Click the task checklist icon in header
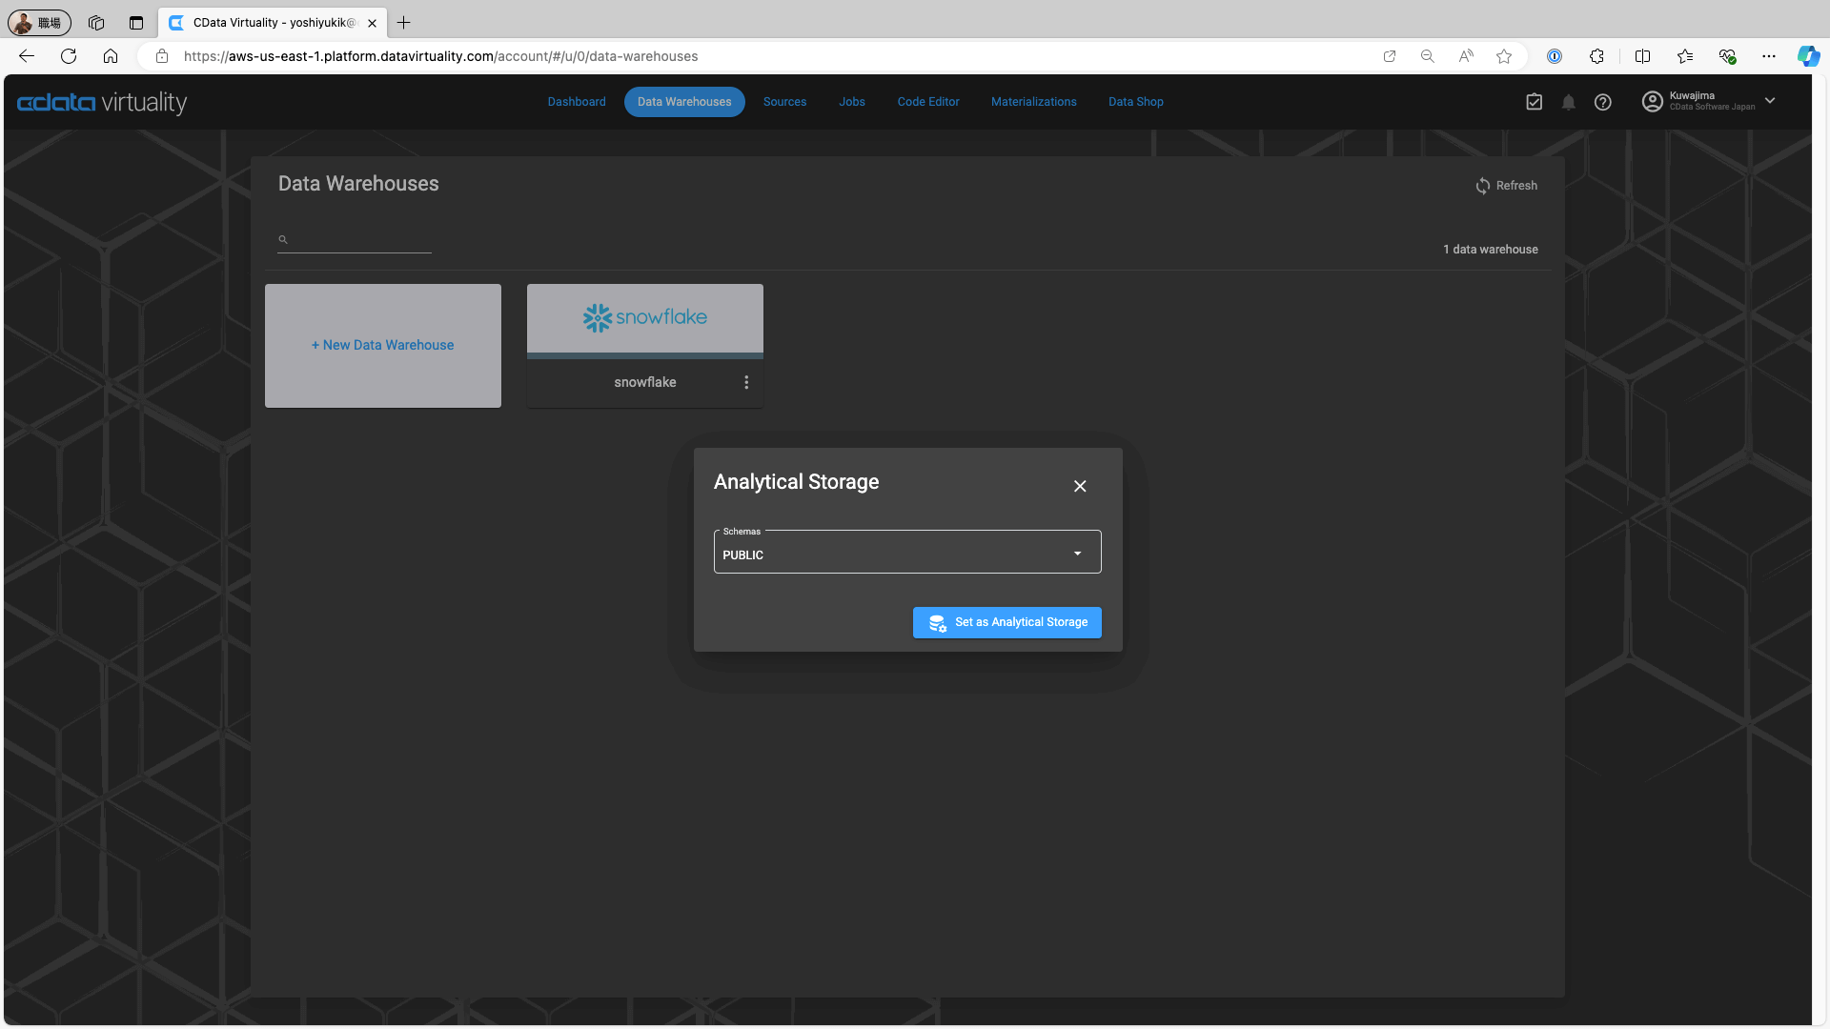The image size is (1830, 1029). click(1534, 102)
